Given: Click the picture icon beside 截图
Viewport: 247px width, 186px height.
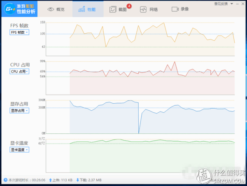Looking at the screenshot, I should tap(113, 9).
